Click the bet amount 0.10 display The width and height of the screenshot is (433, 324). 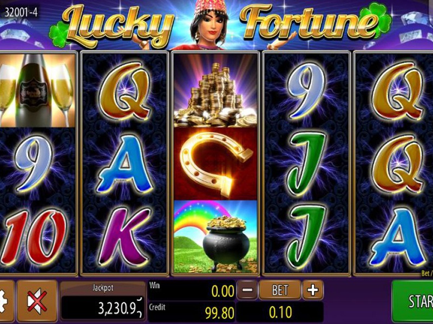[280, 312]
